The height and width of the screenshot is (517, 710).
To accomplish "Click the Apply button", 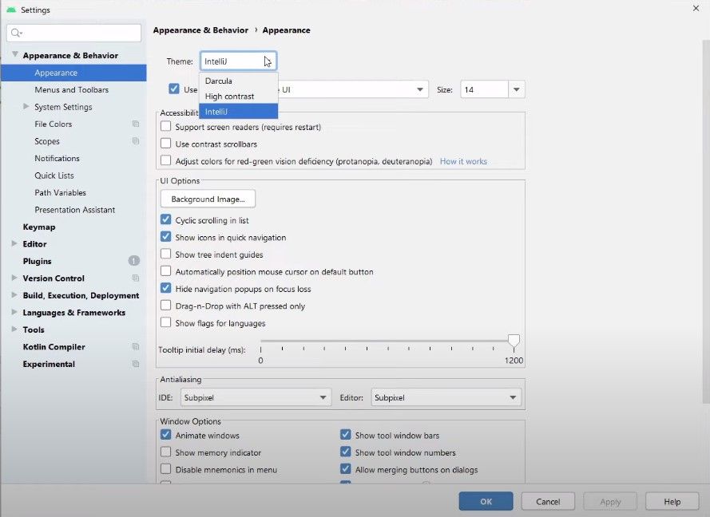I will pos(610,501).
